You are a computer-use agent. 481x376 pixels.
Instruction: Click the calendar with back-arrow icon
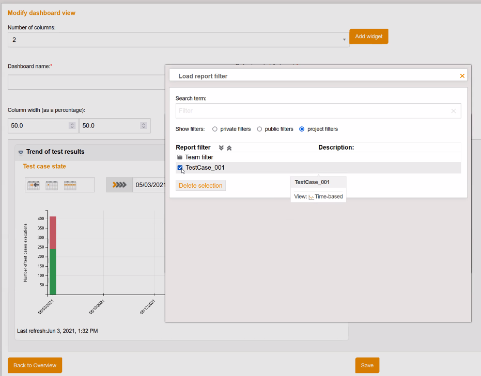33,185
